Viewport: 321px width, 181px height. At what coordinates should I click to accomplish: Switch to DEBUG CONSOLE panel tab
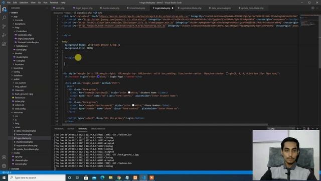[x=98, y=129]
